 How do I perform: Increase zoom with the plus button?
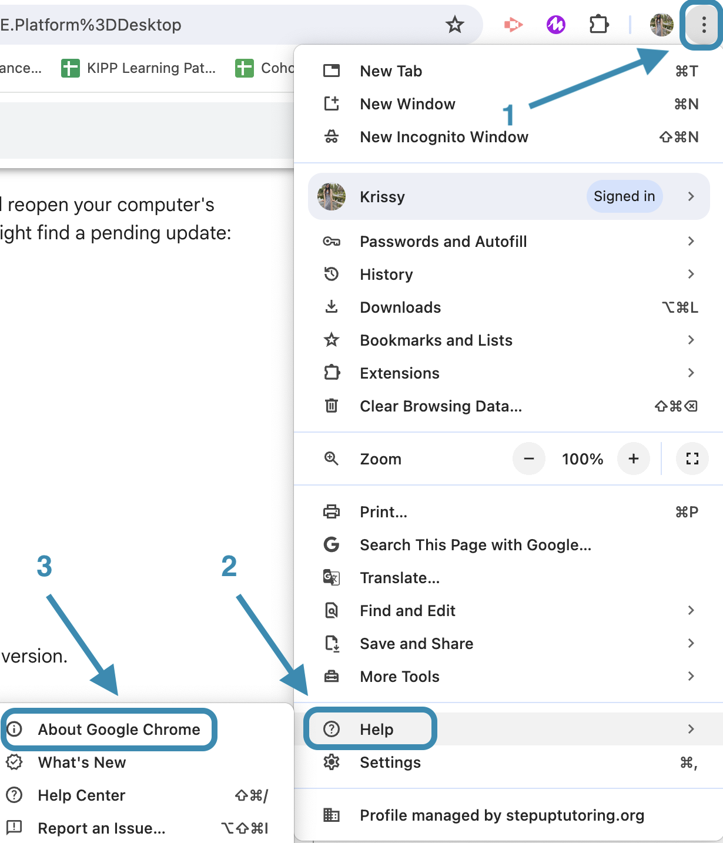click(633, 459)
